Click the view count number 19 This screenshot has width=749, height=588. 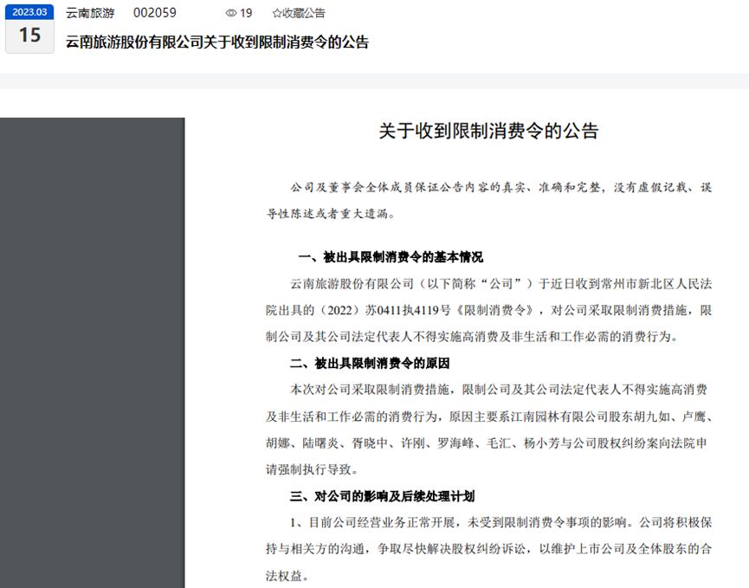click(x=246, y=13)
